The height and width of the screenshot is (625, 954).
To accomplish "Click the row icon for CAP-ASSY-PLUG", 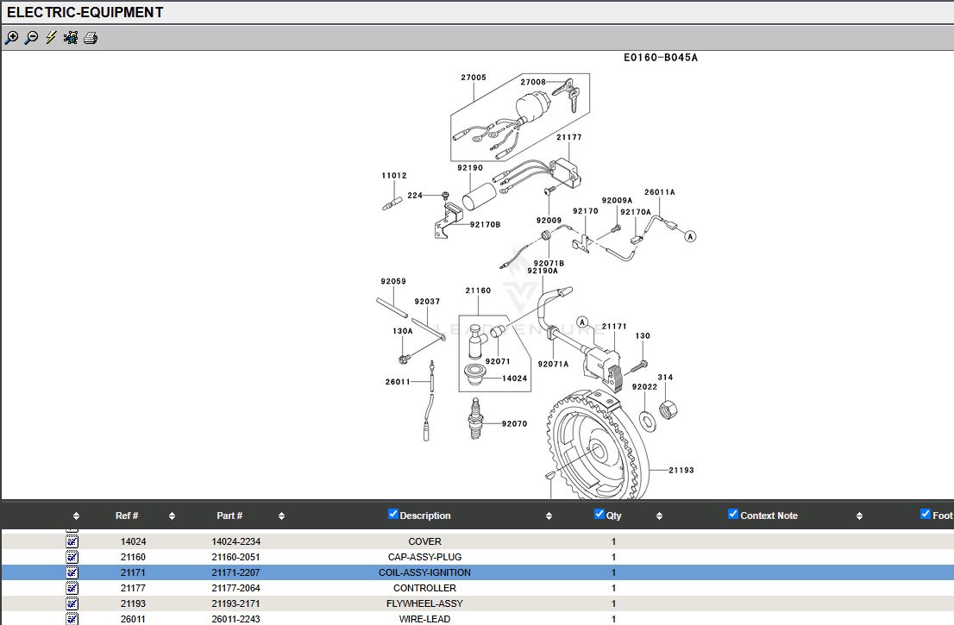I will (72, 557).
